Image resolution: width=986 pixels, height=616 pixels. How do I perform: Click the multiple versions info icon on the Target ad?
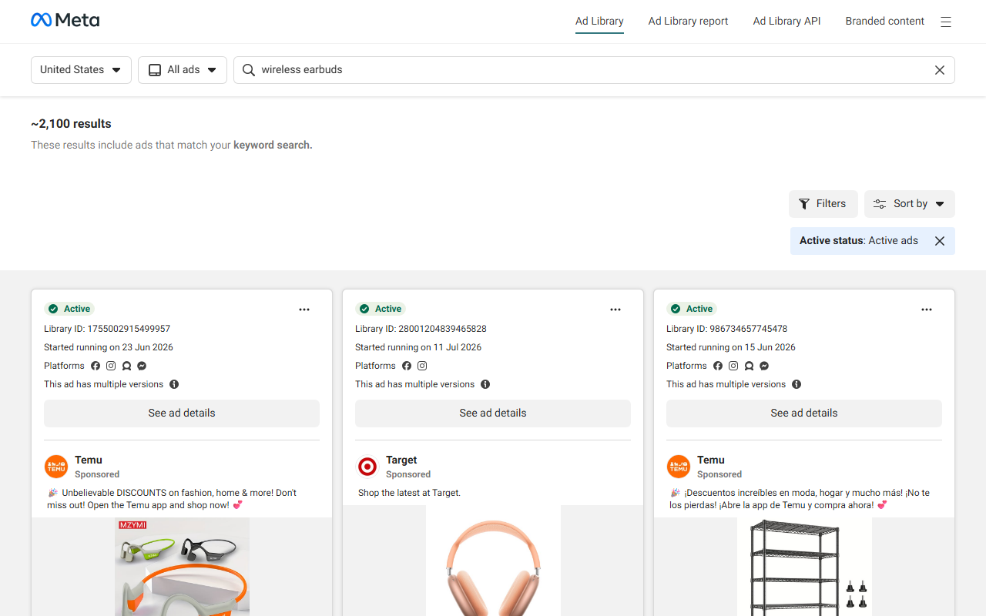[x=485, y=384]
